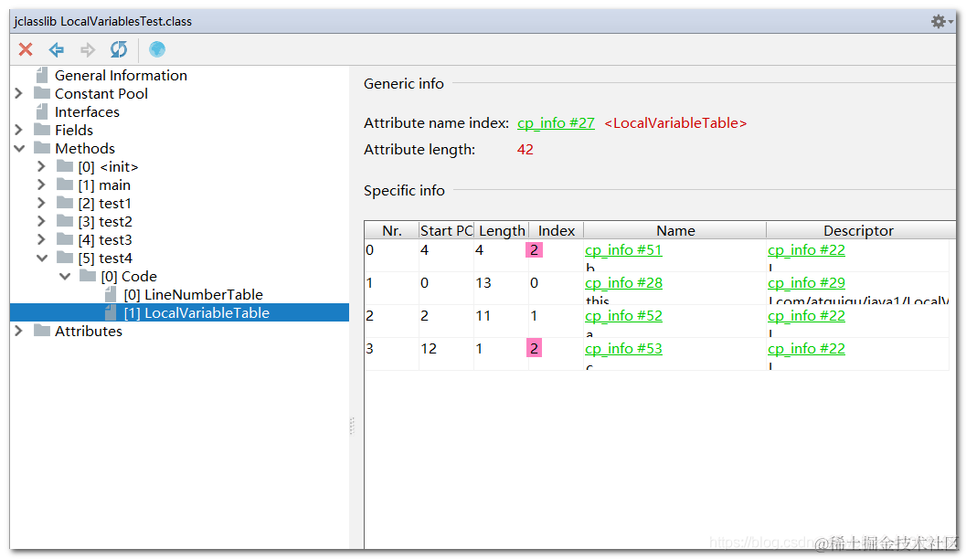Click the Index column header
Screen dimensions: 966x559
tap(557, 230)
